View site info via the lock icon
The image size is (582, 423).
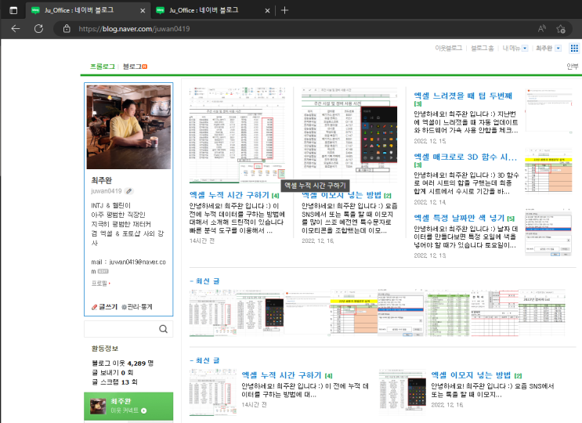[x=67, y=28]
